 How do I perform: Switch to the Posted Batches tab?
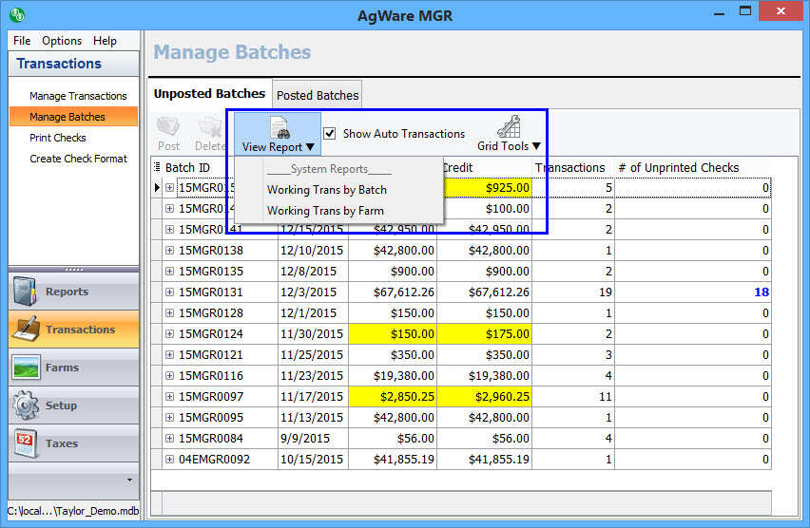click(318, 95)
